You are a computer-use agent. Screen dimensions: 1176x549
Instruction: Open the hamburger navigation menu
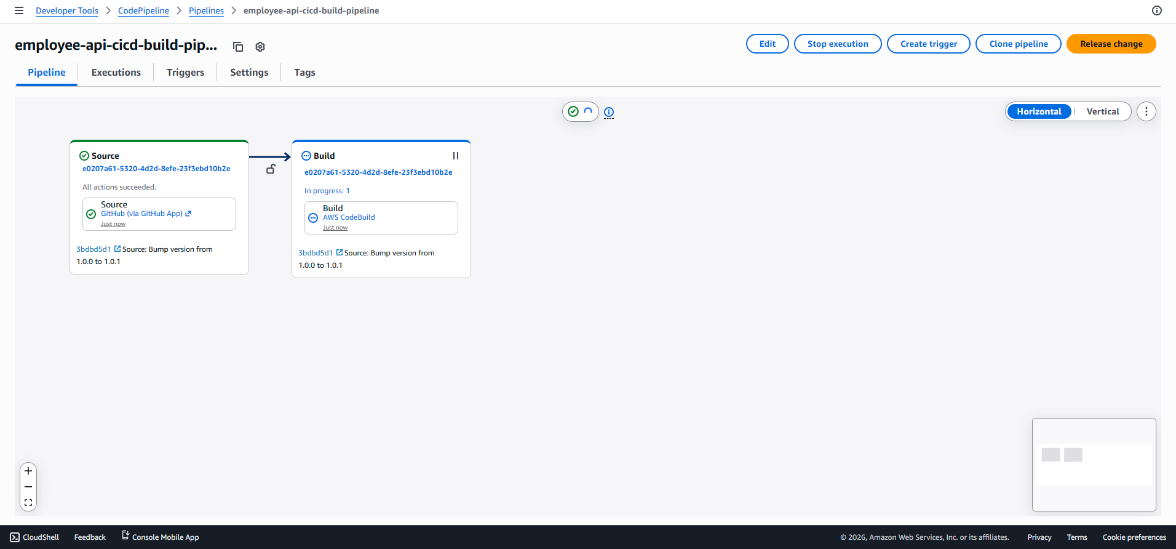pyautogui.click(x=19, y=10)
